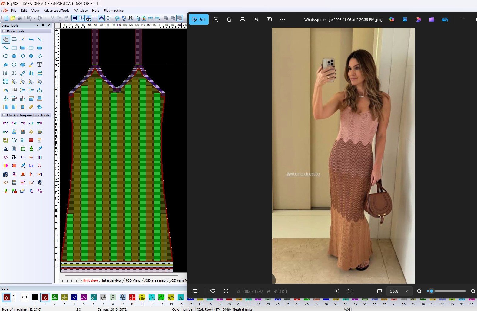The height and width of the screenshot is (311, 477).
Task: Open the Flat machine menu
Action: pyautogui.click(x=114, y=11)
